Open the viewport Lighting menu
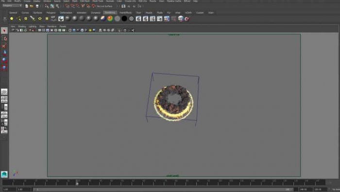 pyautogui.click(x=33, y=26)
